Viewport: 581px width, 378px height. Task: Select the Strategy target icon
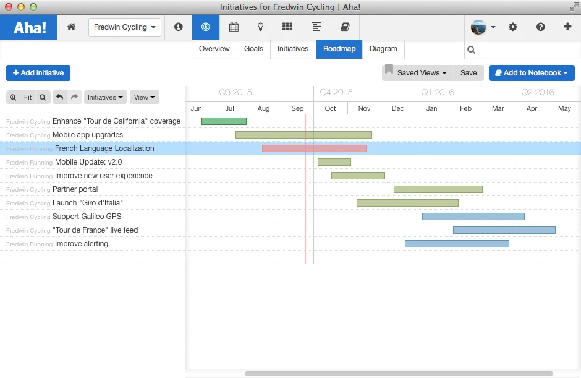(206, 27)
